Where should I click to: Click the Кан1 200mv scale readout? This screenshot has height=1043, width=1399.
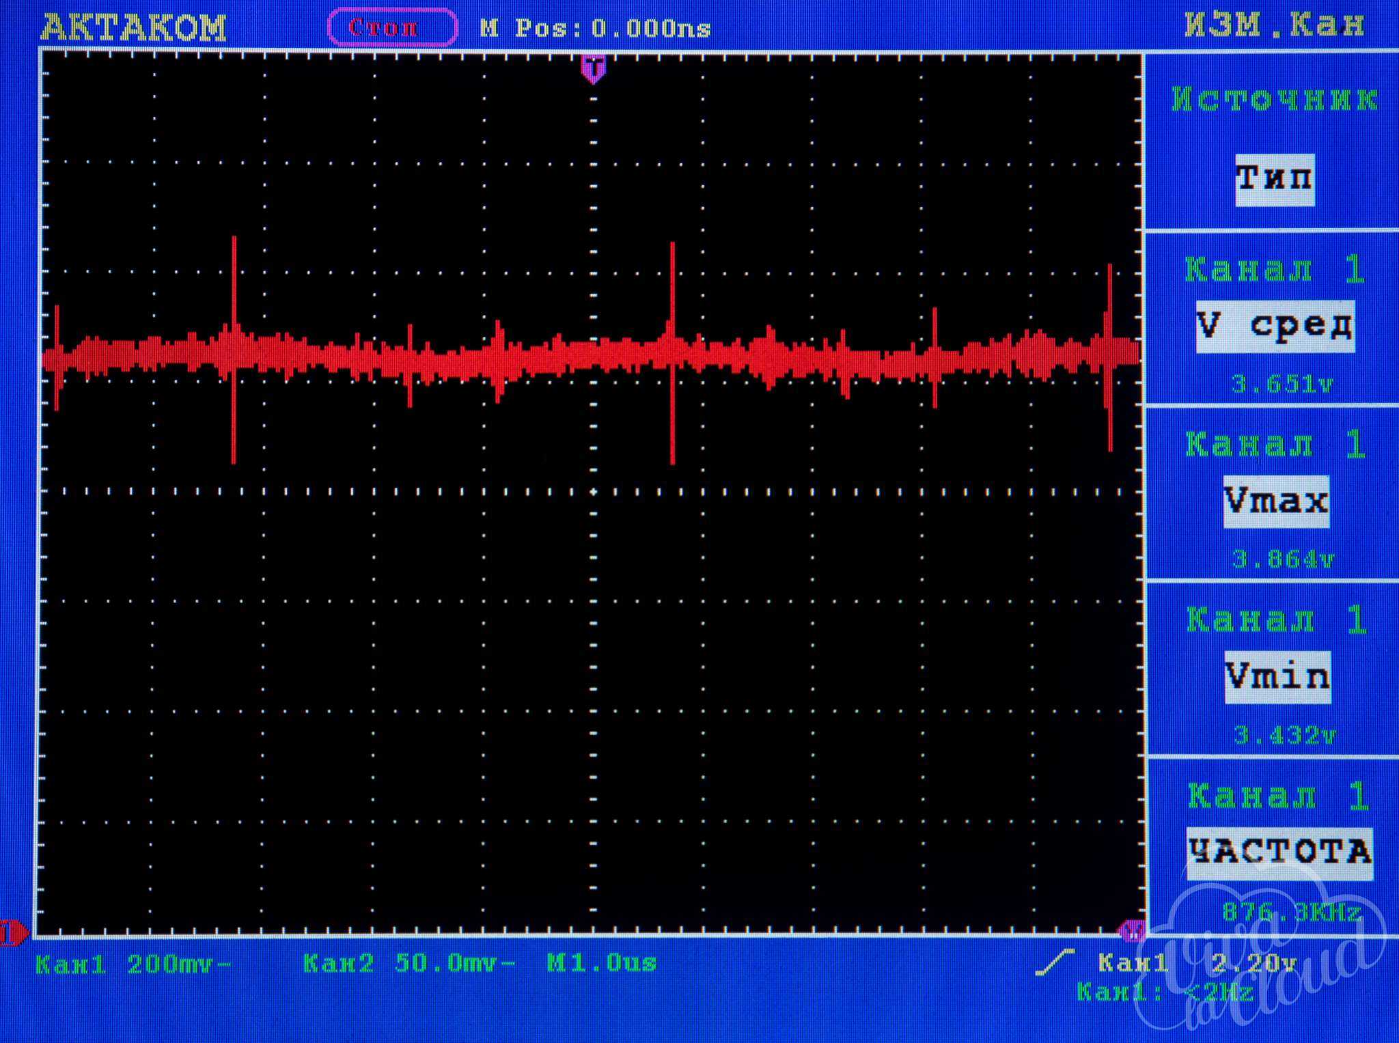[133, 964]
